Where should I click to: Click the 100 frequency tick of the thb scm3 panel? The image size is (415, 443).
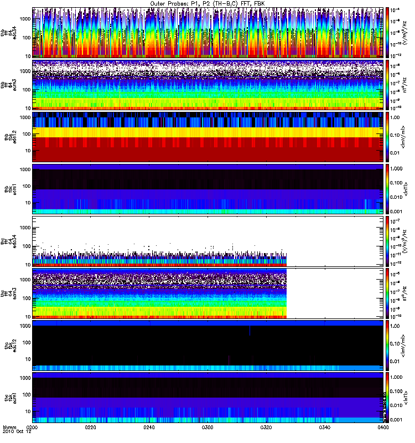(x=27, y=90)
